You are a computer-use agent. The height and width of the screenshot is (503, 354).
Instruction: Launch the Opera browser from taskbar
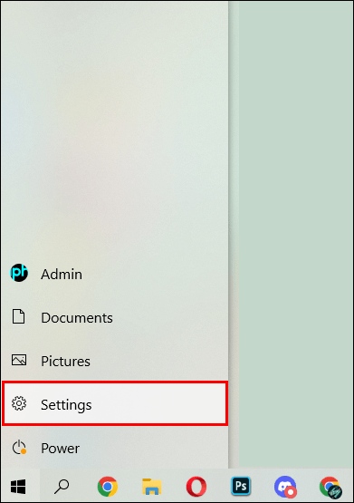coord(196,487)
